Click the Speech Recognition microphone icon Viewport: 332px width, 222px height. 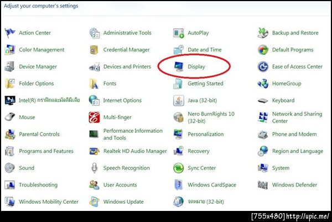tap(94, 168)
